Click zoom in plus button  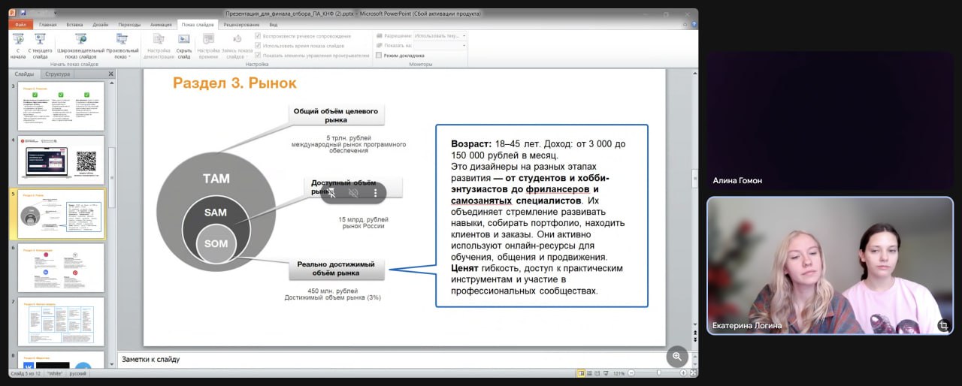click(x=683, y=373)
